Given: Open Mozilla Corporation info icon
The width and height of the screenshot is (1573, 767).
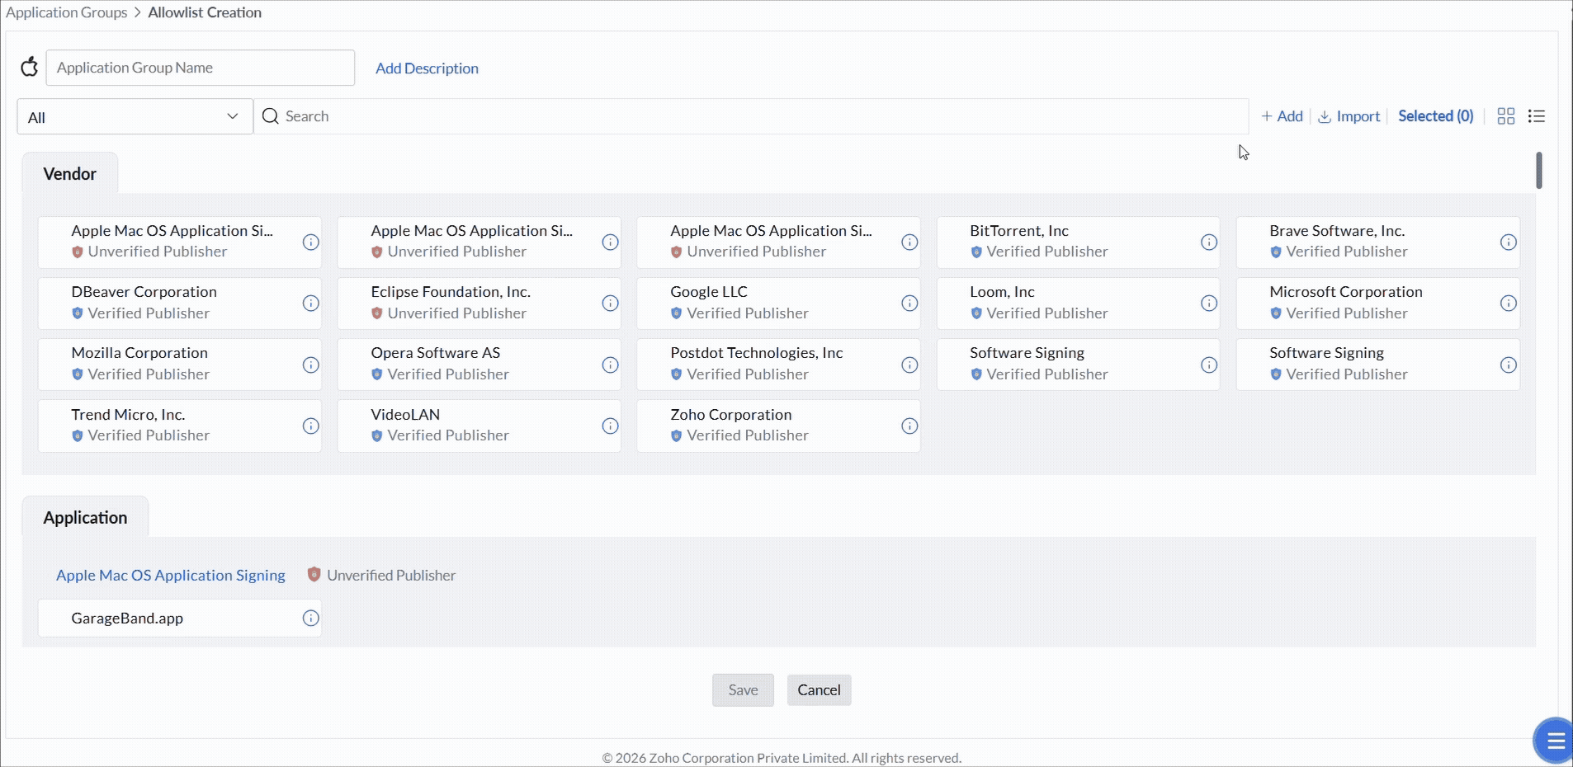Looking at the screenshot, I should (311, 365).
